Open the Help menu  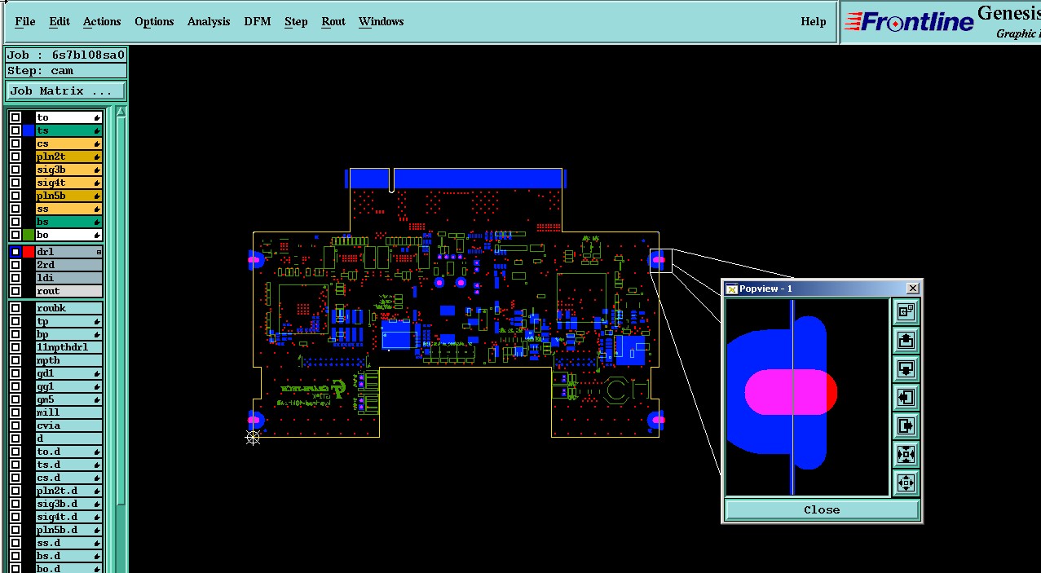pos(814,22)
